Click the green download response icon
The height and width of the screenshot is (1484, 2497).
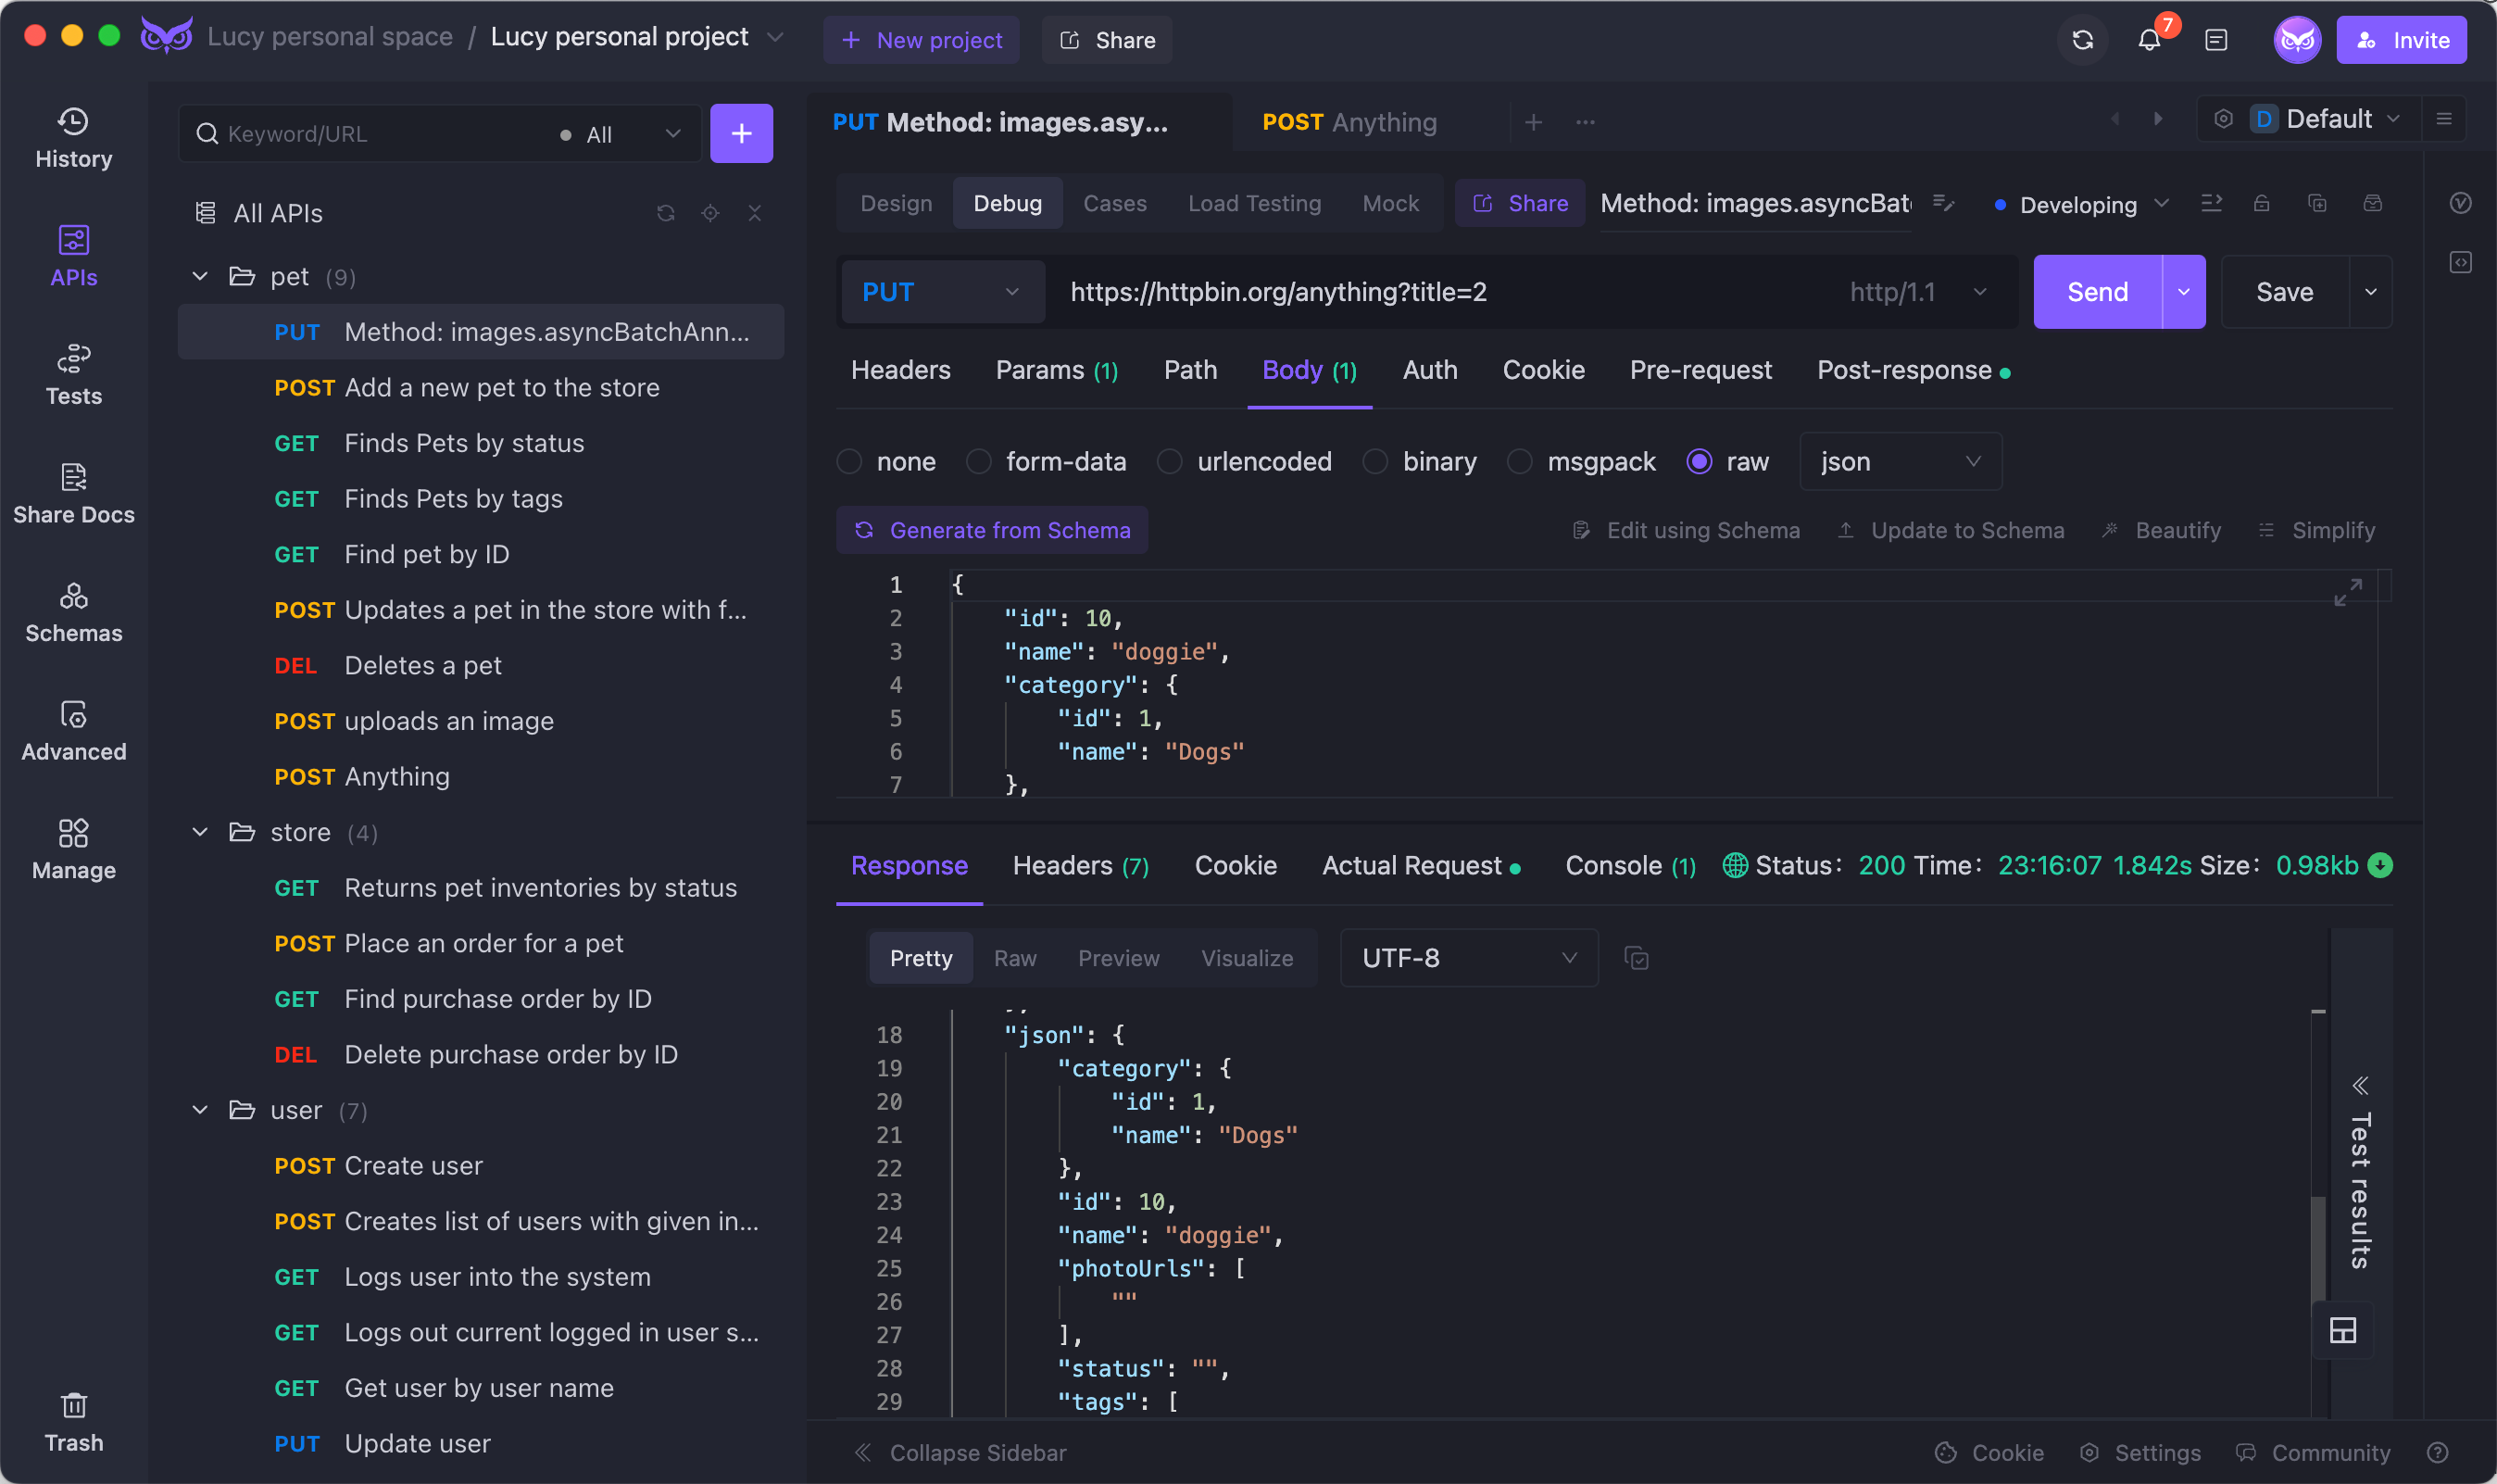click(x=2381, y=865)
